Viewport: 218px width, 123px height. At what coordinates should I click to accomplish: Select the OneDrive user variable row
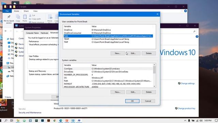click(108, 30)
